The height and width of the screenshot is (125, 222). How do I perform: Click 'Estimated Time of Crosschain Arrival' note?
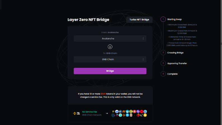(x=182, y=38)
